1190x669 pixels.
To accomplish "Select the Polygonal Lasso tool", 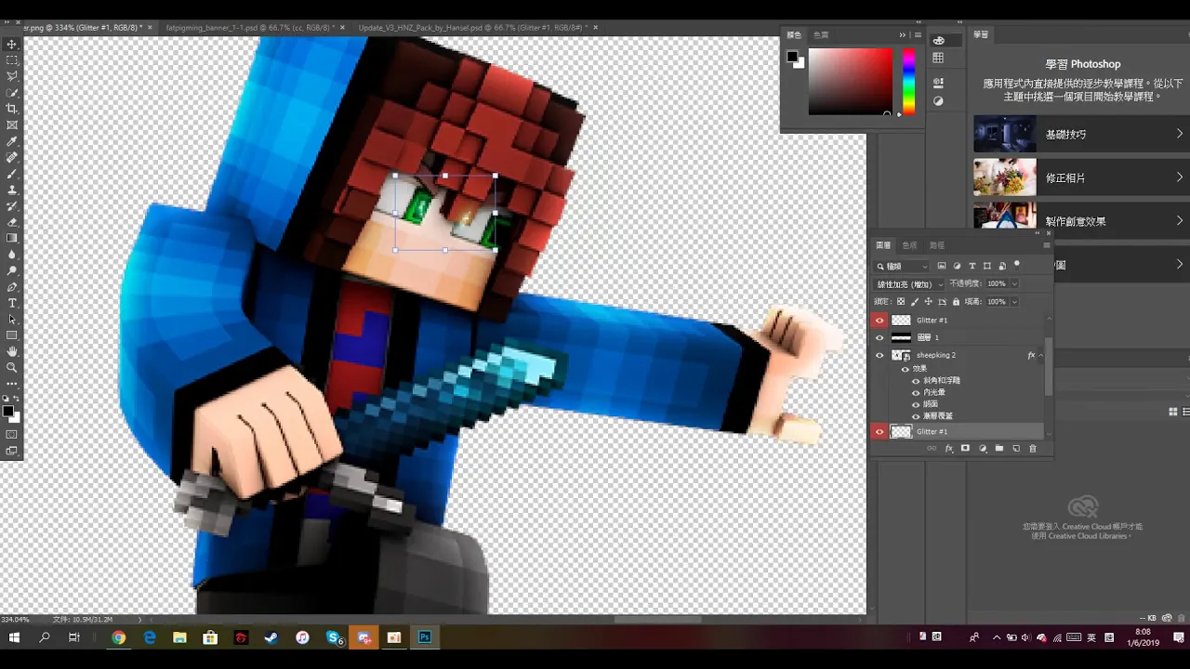I will (12, 76).
